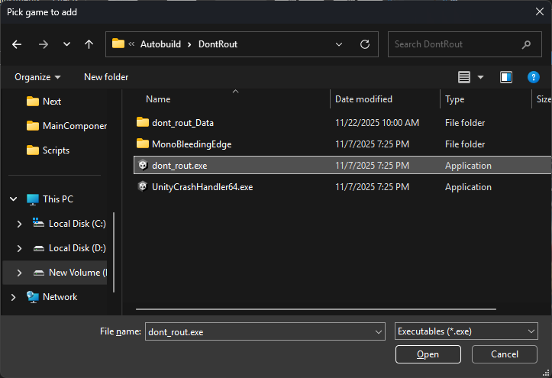
Task: Click the Back navigation arrow
Action: (17, 44)
